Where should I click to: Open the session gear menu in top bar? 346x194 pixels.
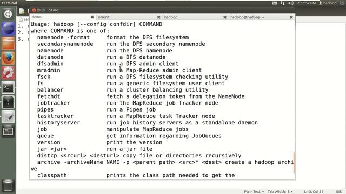pyautogui.click(x=342, y=3)
